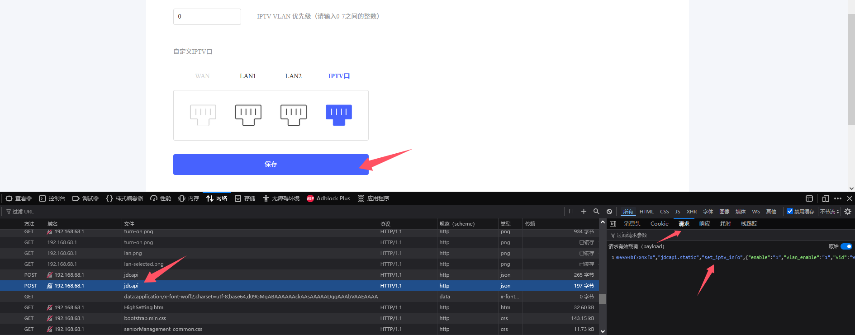This screenshot has height=335, width=855.
Task: Click the devtools settings gear icon
Action: click(848, 212)
